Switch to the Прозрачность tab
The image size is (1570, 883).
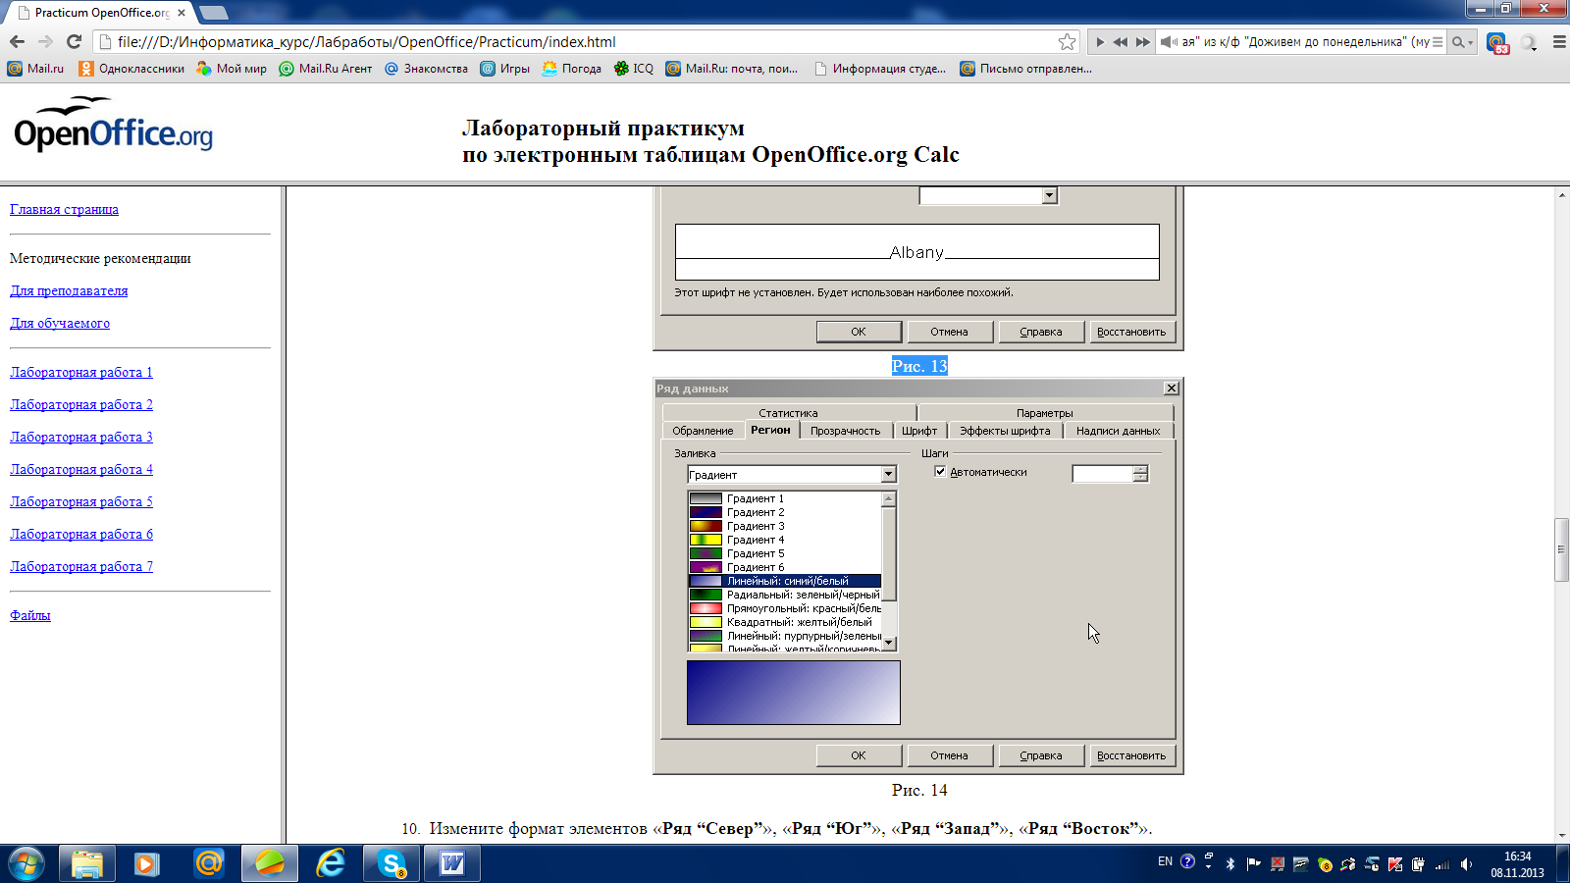tap(845, 431)
